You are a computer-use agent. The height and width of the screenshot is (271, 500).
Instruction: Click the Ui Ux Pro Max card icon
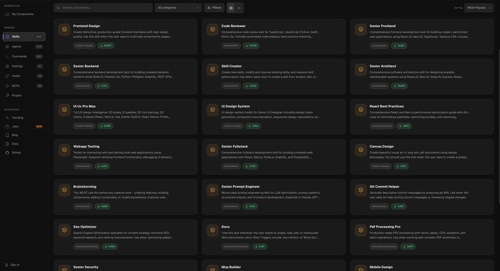click(x=64, y=109)
